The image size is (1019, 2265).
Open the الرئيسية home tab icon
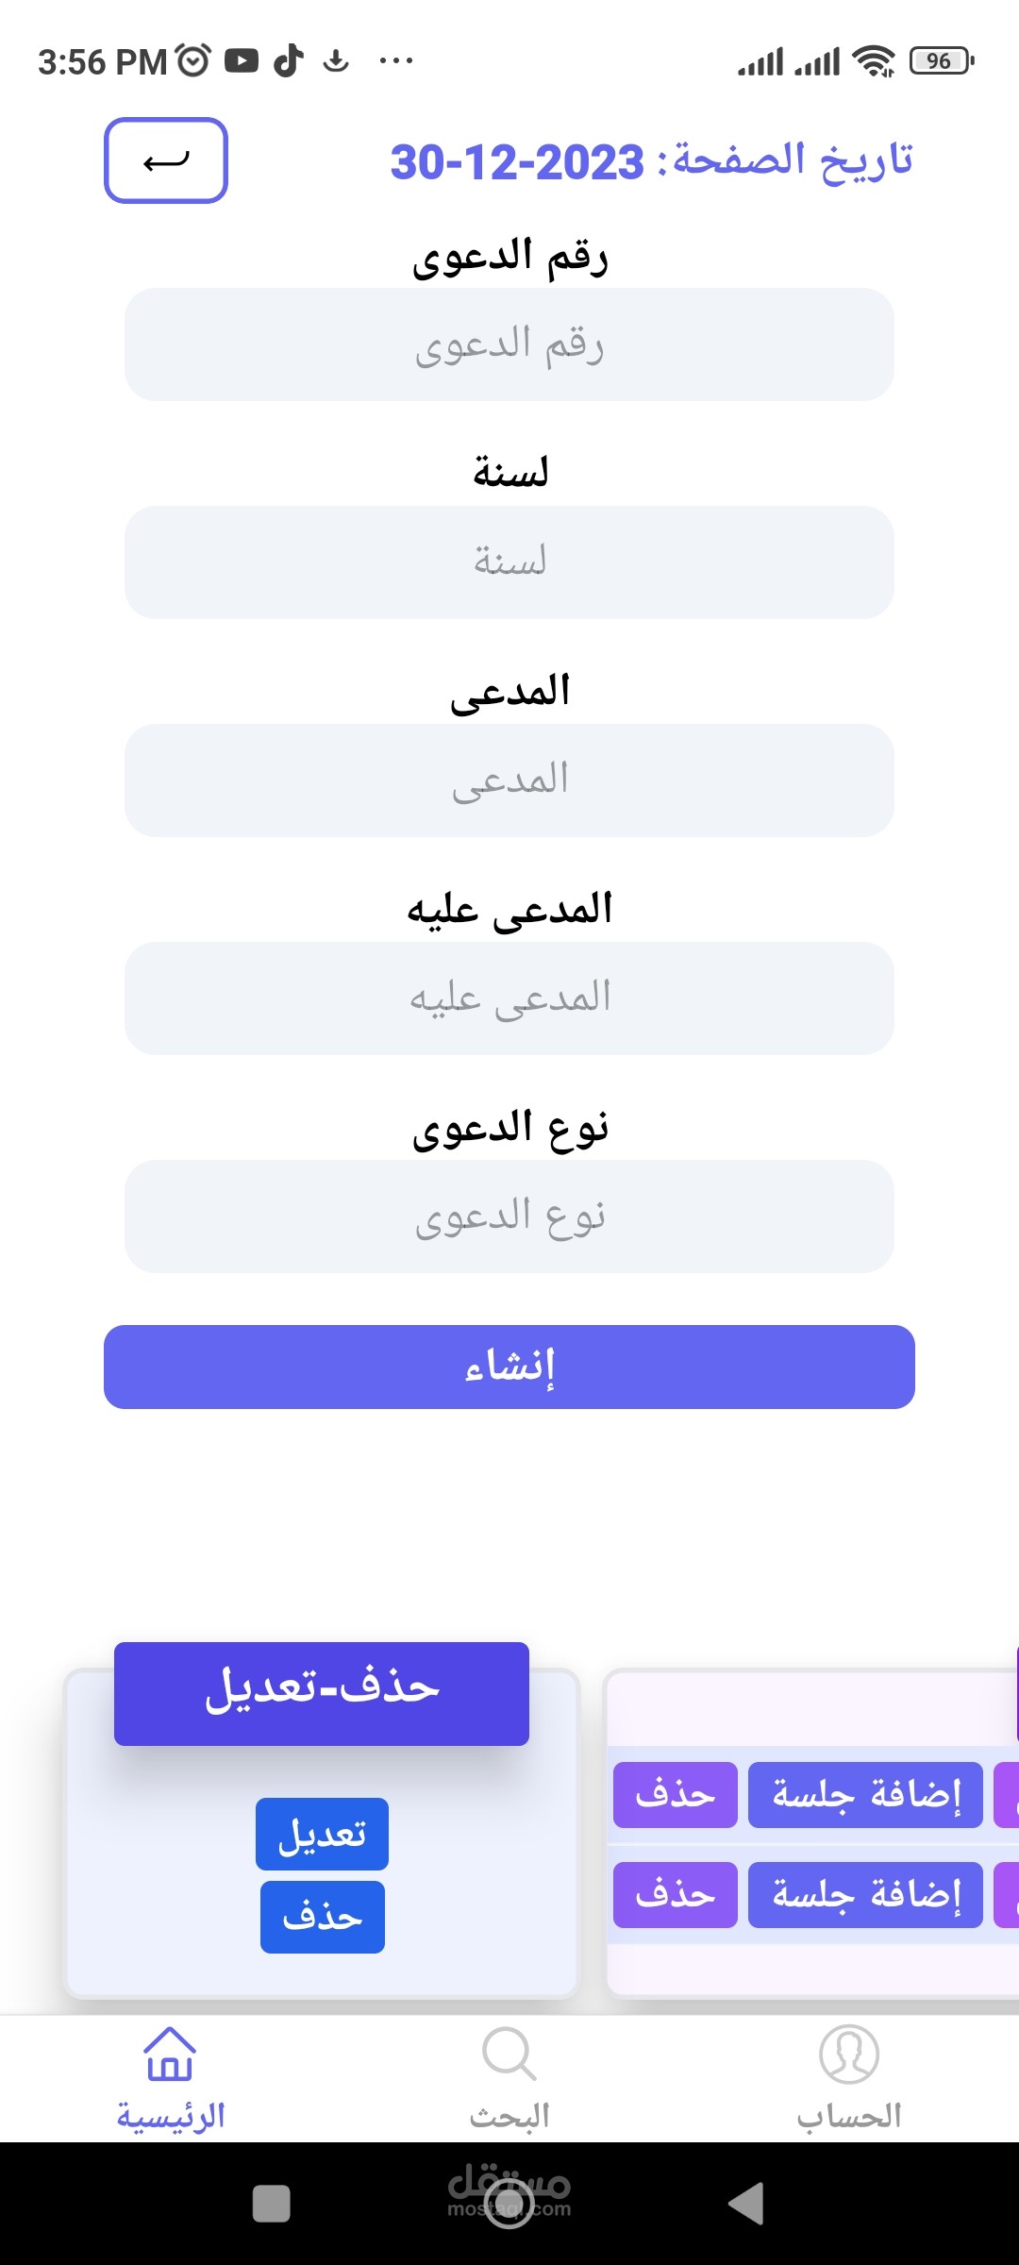170,2054
